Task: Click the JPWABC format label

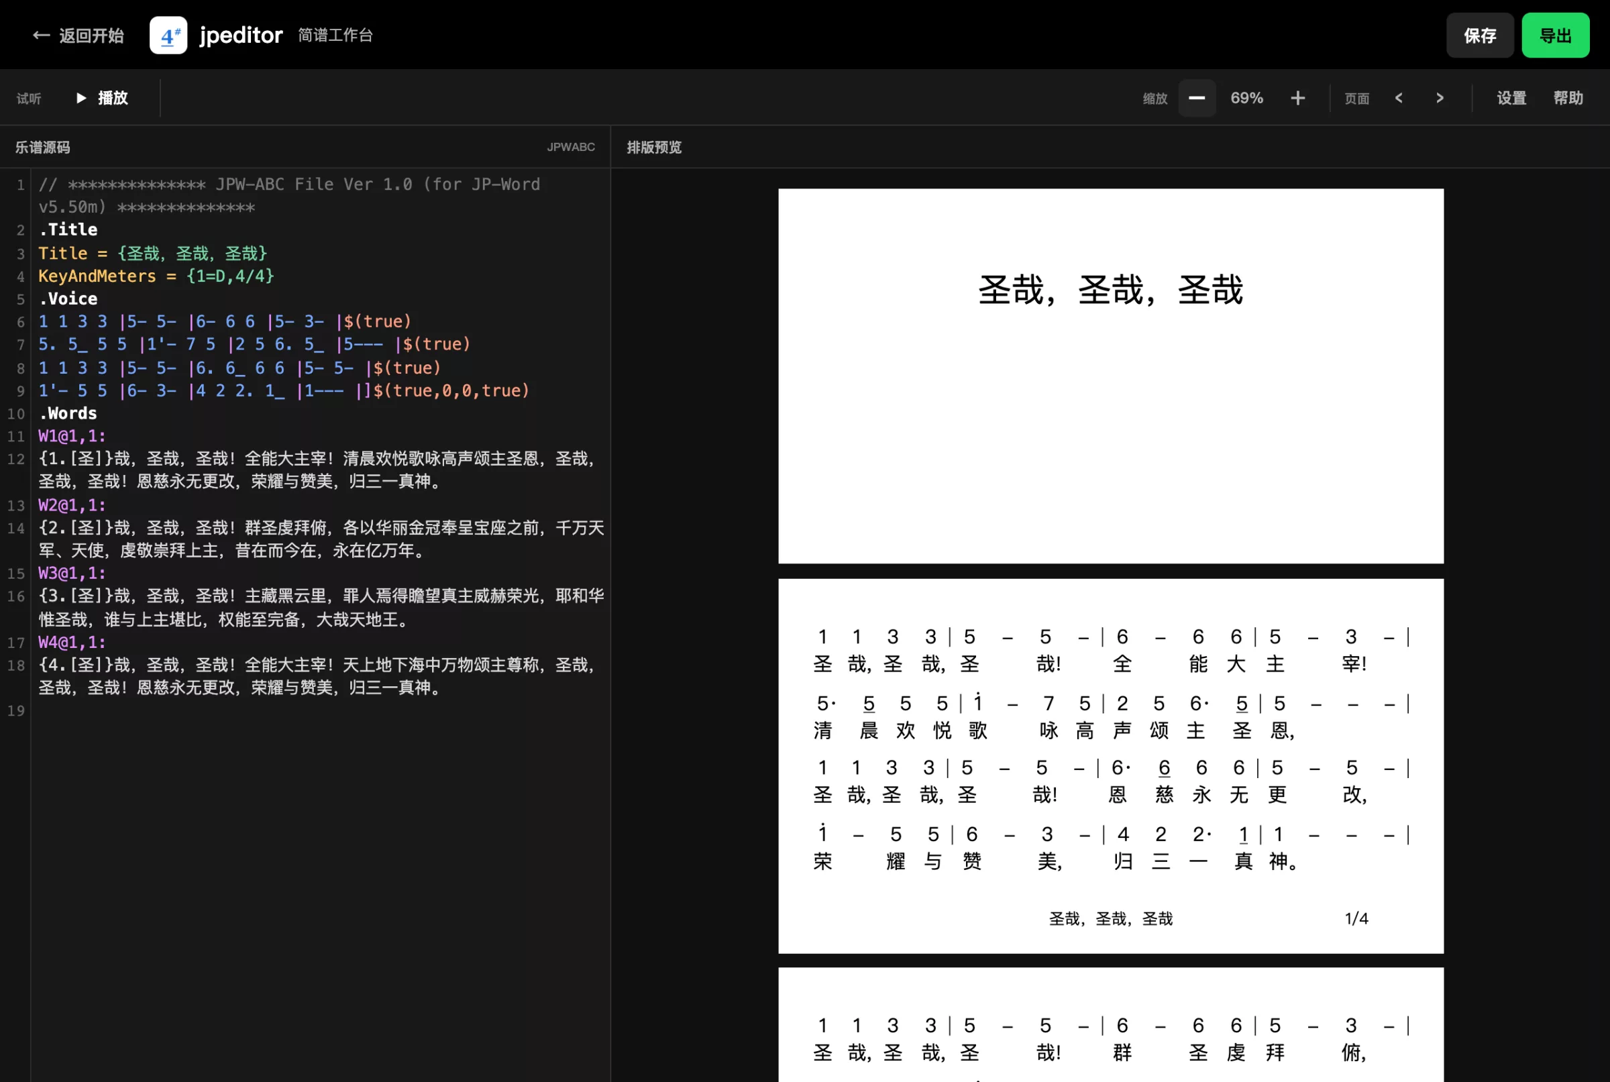Action: pos(571,147)
